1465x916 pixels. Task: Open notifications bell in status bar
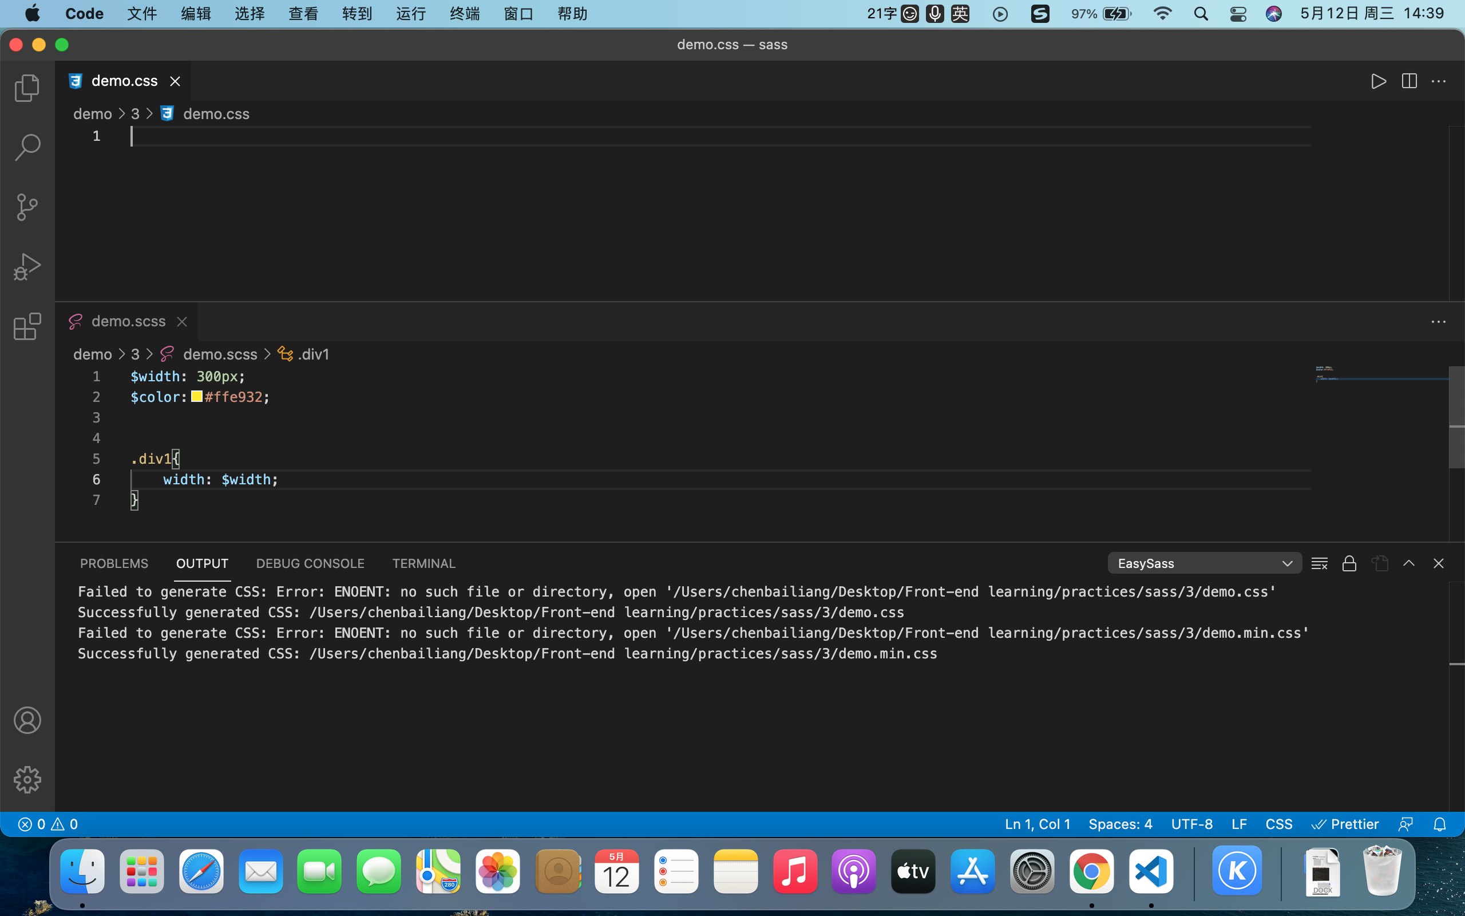(x=1440, y=824)
